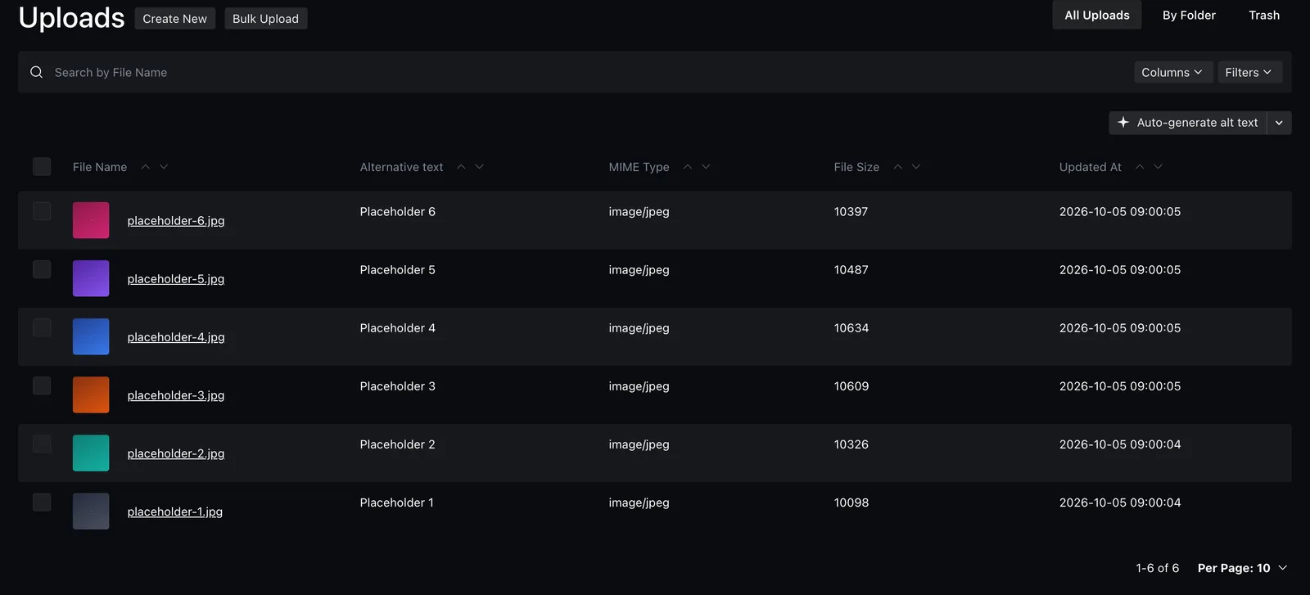Check the placeholder-5.jpg row checkbox
The image size is (1310, 595).
(x=42, y=269)
